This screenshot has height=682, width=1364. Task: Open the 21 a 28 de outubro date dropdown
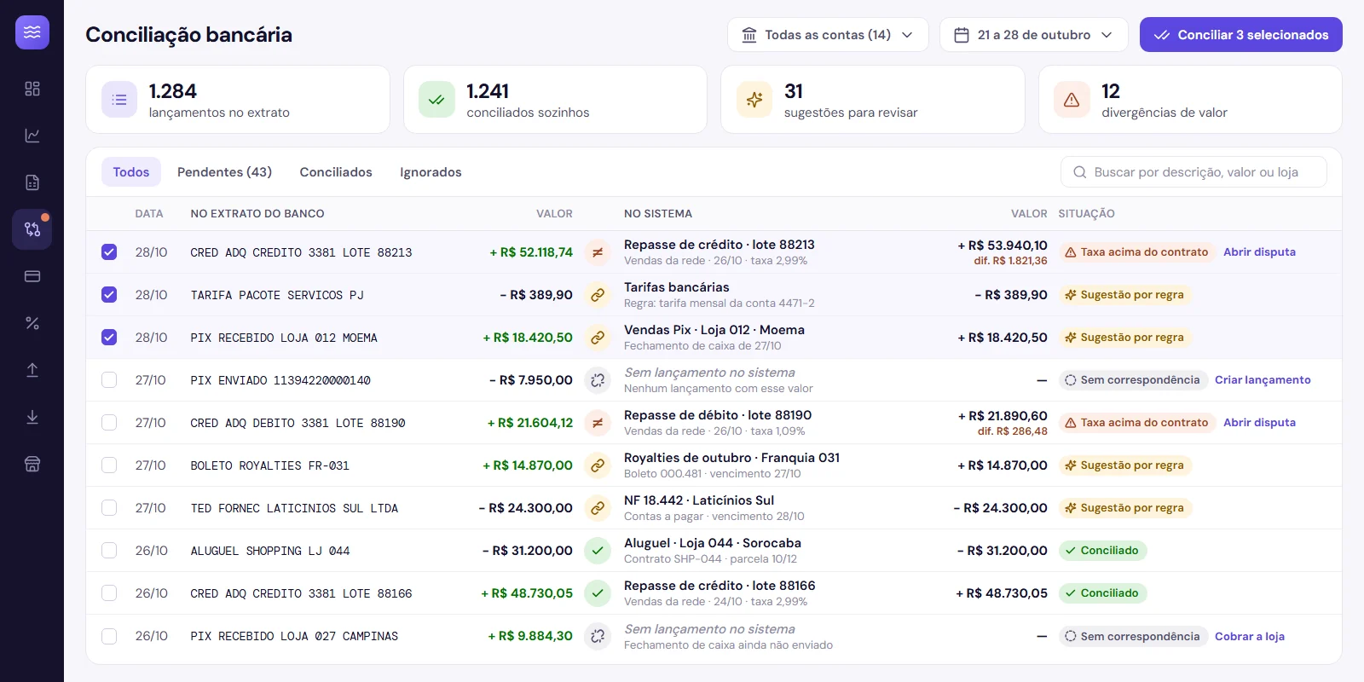point(1034,35)
